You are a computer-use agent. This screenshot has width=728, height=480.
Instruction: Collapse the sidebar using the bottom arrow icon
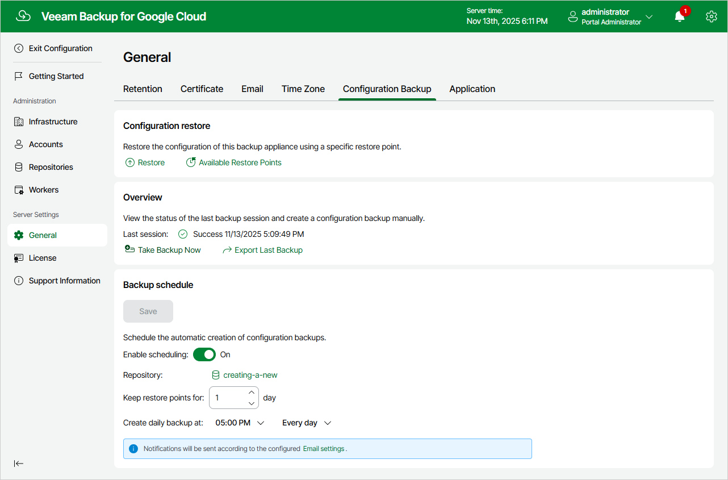19,464
